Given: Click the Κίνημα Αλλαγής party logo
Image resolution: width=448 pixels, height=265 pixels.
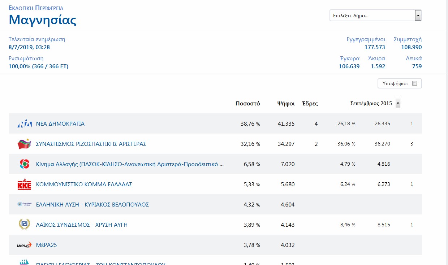Looking at the screenshot, I should (25, 164).
